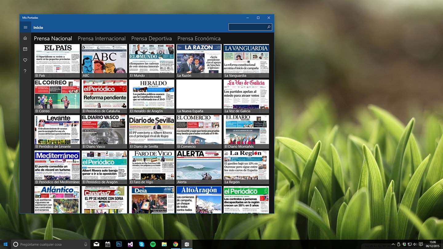This screenshot has width=443, height=249.
Task: Open the Canarias7 front page
Action: tap(104, 200)
